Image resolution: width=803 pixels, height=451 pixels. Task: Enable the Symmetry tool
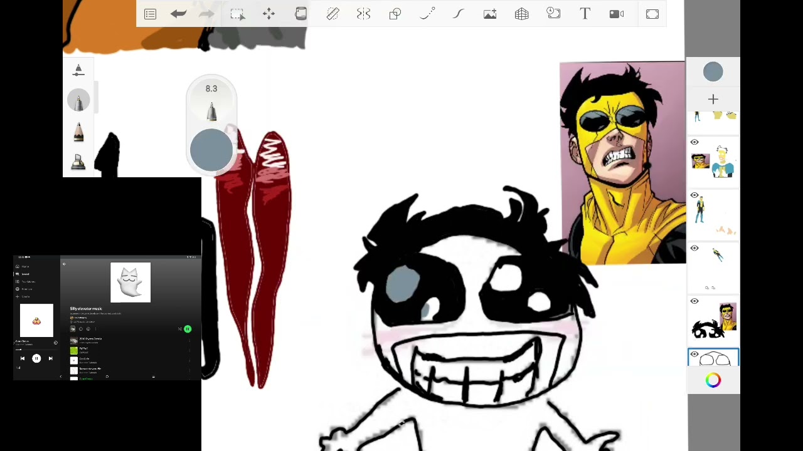click(364, 14)
